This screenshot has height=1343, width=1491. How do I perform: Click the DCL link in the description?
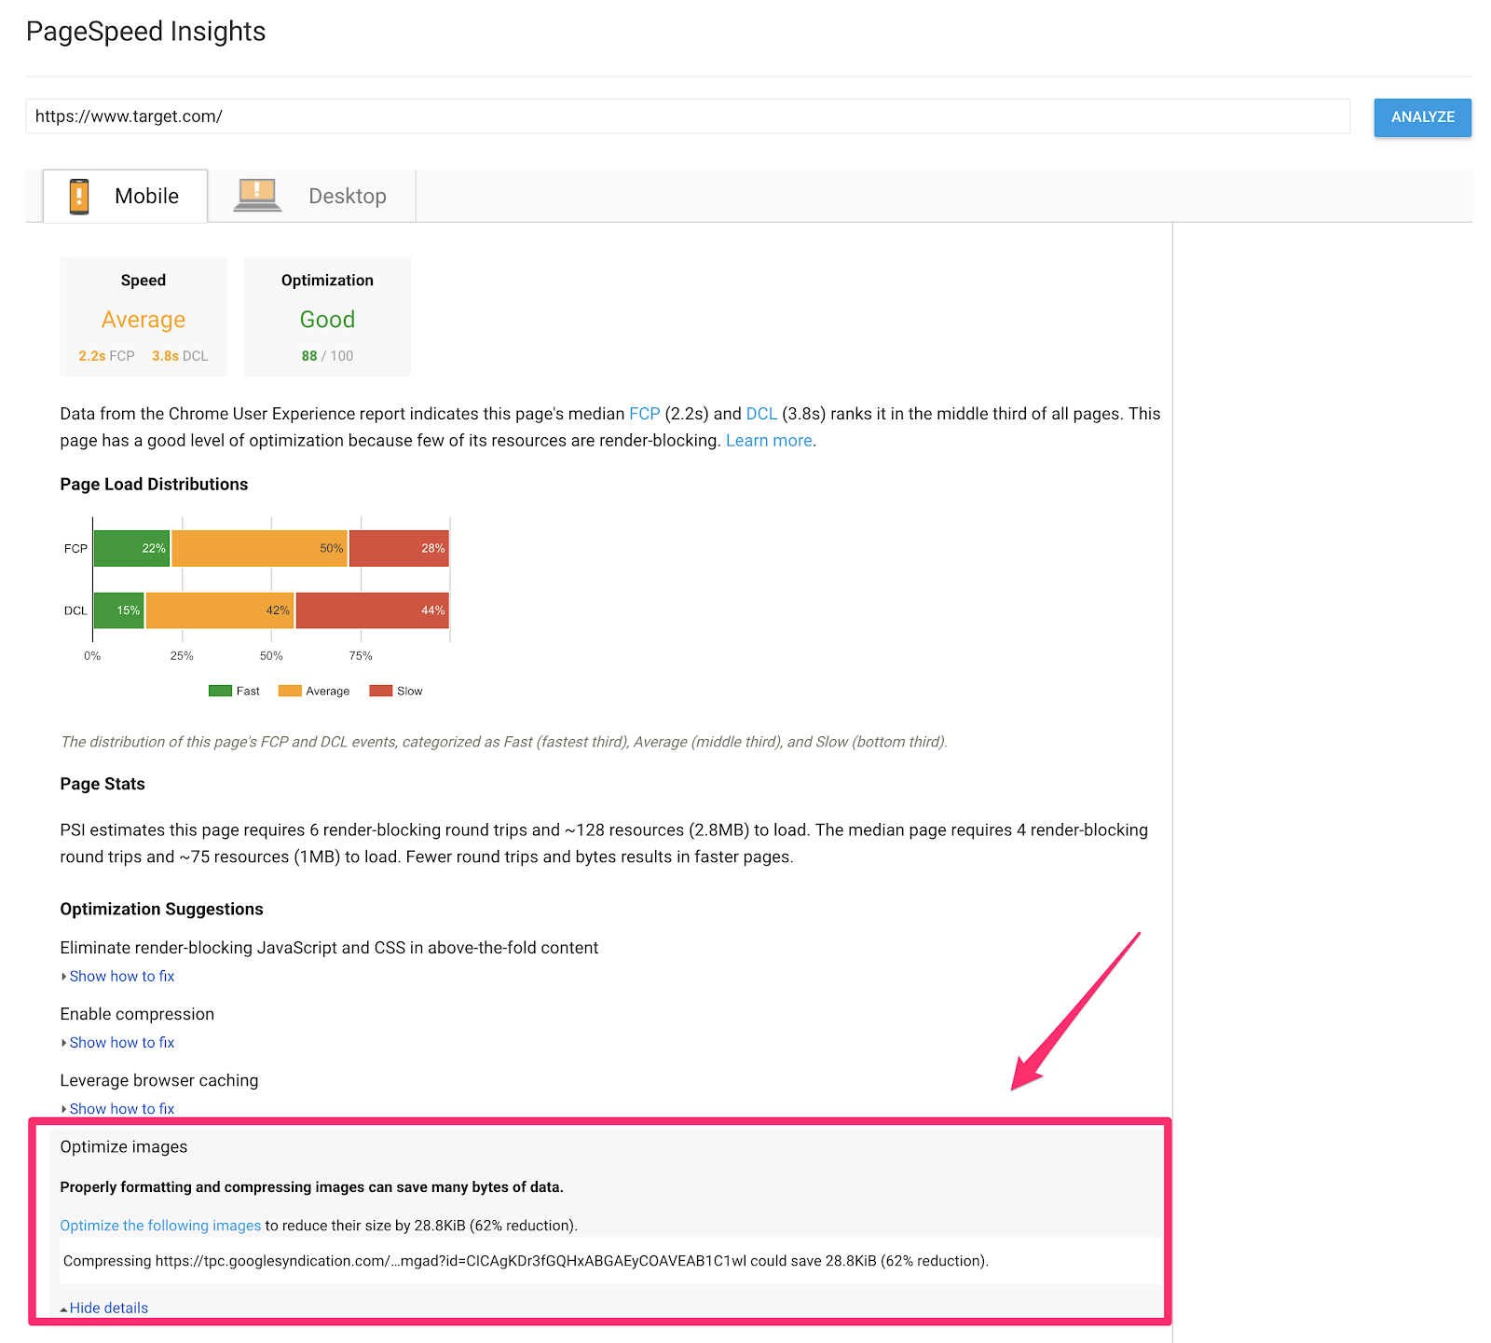point(760,414)
